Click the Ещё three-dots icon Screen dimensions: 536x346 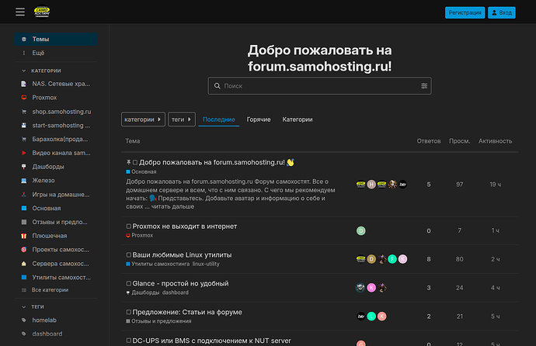coord(23,53)
